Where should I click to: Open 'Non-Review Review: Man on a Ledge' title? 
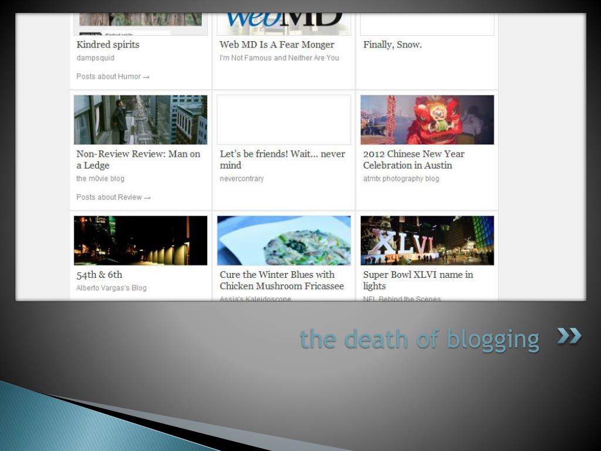point(138,160)
